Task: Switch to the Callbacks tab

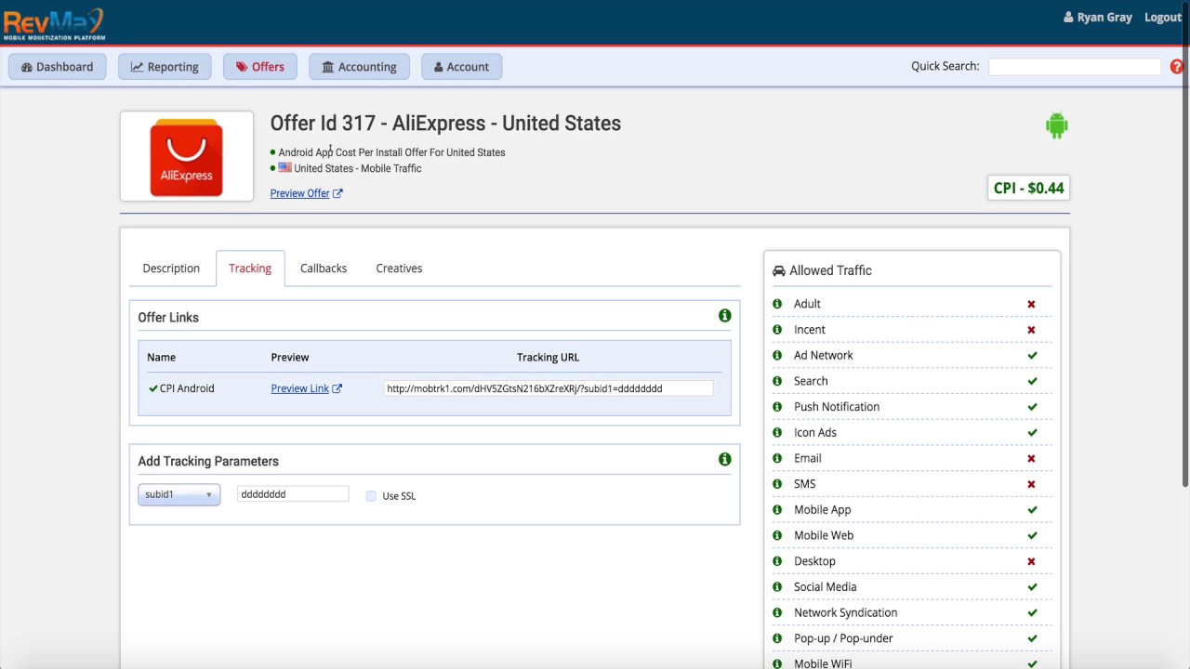Action: coord(324,269)
